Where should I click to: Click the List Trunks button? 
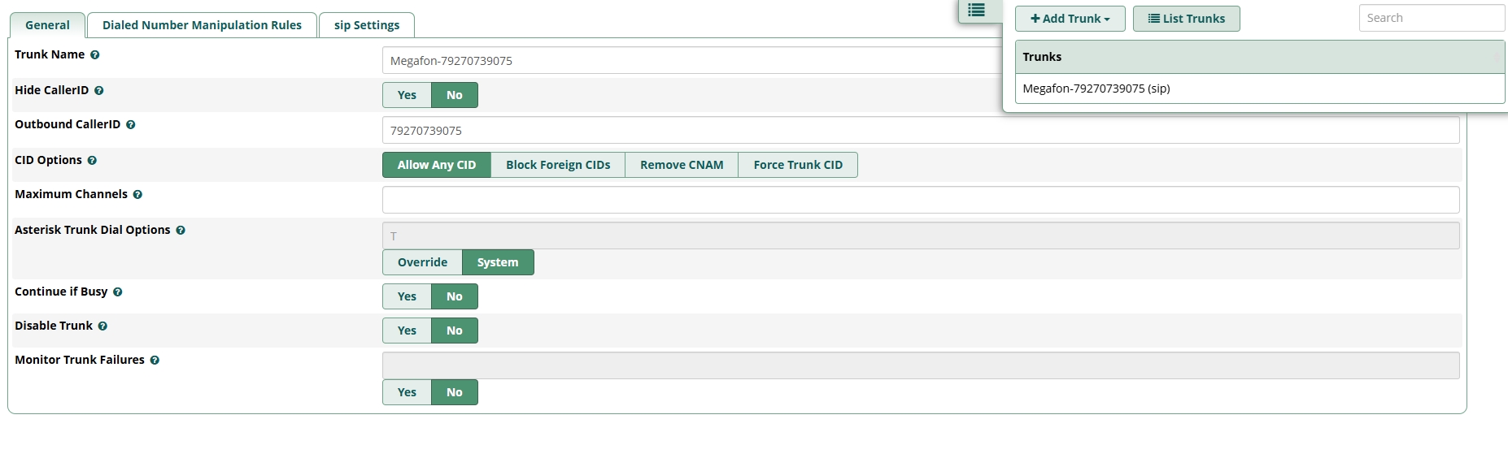(x=1186, y=19)
